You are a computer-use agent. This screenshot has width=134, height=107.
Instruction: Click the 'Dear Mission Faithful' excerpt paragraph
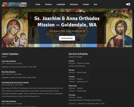(x=32, y=92)
